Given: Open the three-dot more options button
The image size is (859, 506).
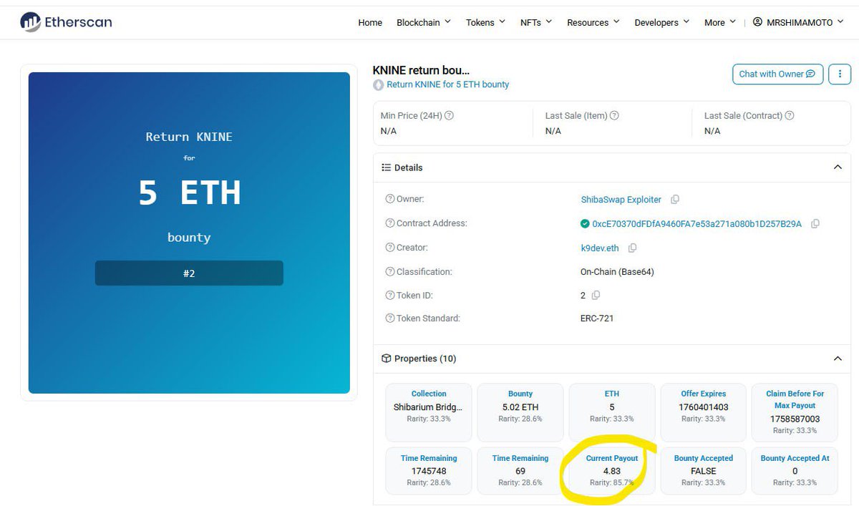Looking at the screenshot, I should (x=839, y=74).
